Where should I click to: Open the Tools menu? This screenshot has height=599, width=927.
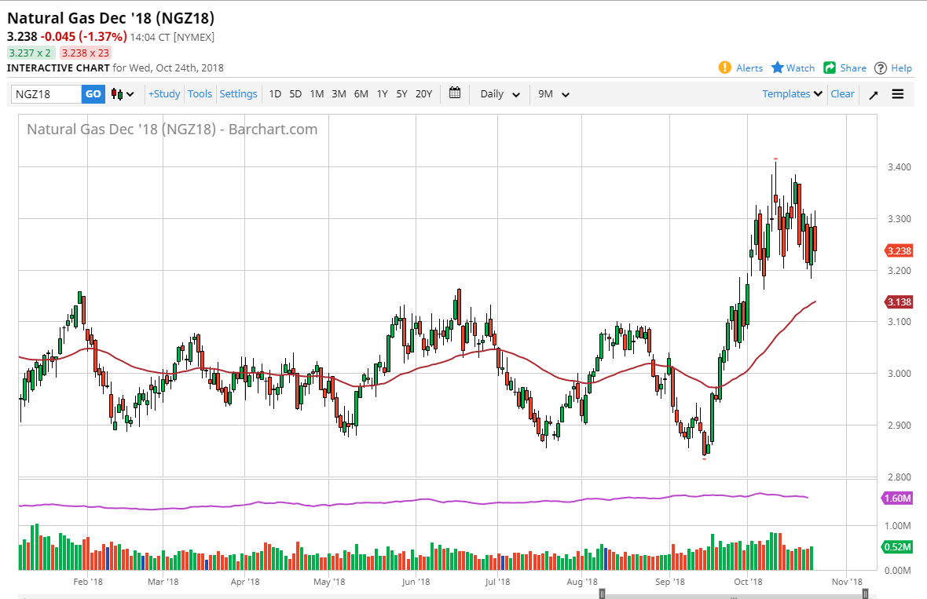click(x=200, y=93)
